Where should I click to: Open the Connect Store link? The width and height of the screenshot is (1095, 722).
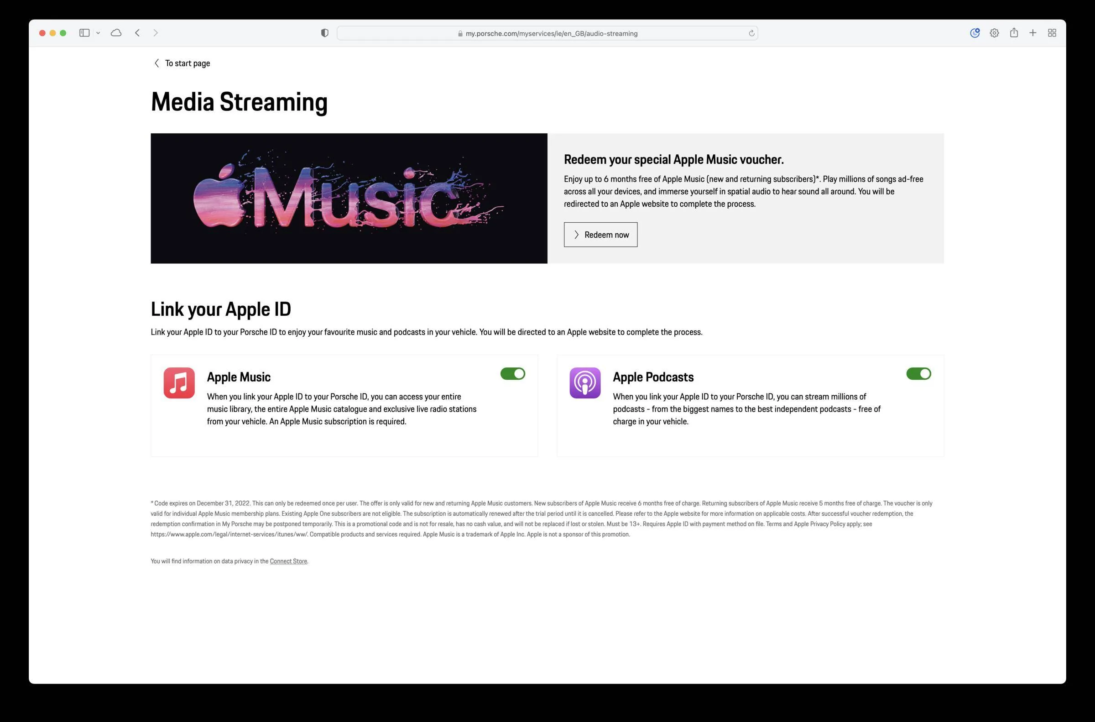click(288, 561)
